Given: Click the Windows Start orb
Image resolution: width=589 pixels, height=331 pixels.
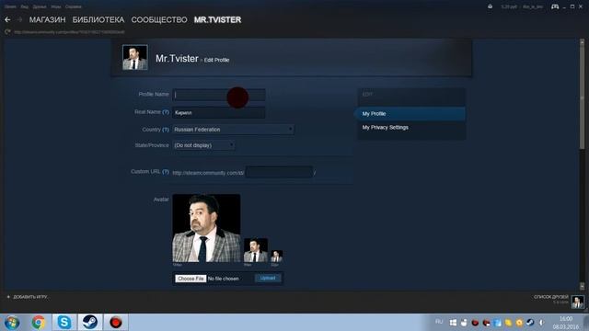Looking at the screenshot, I should click(12, 323).
